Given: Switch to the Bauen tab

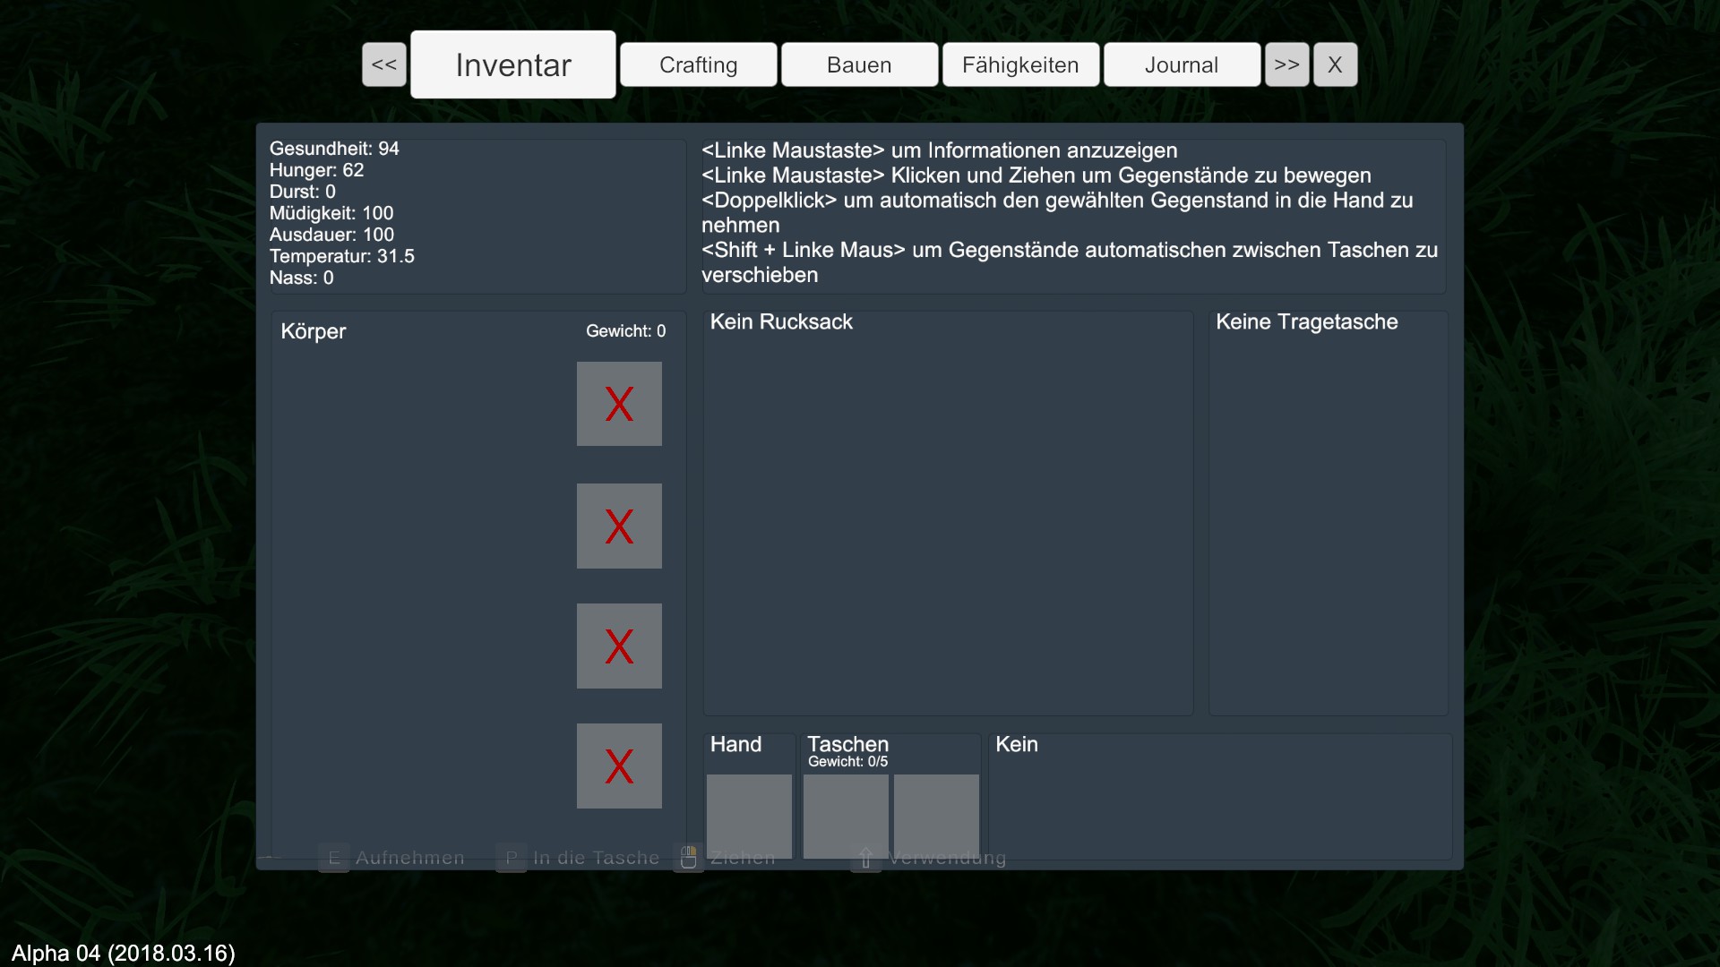Looking at the screenshot, I should (859, 64).
